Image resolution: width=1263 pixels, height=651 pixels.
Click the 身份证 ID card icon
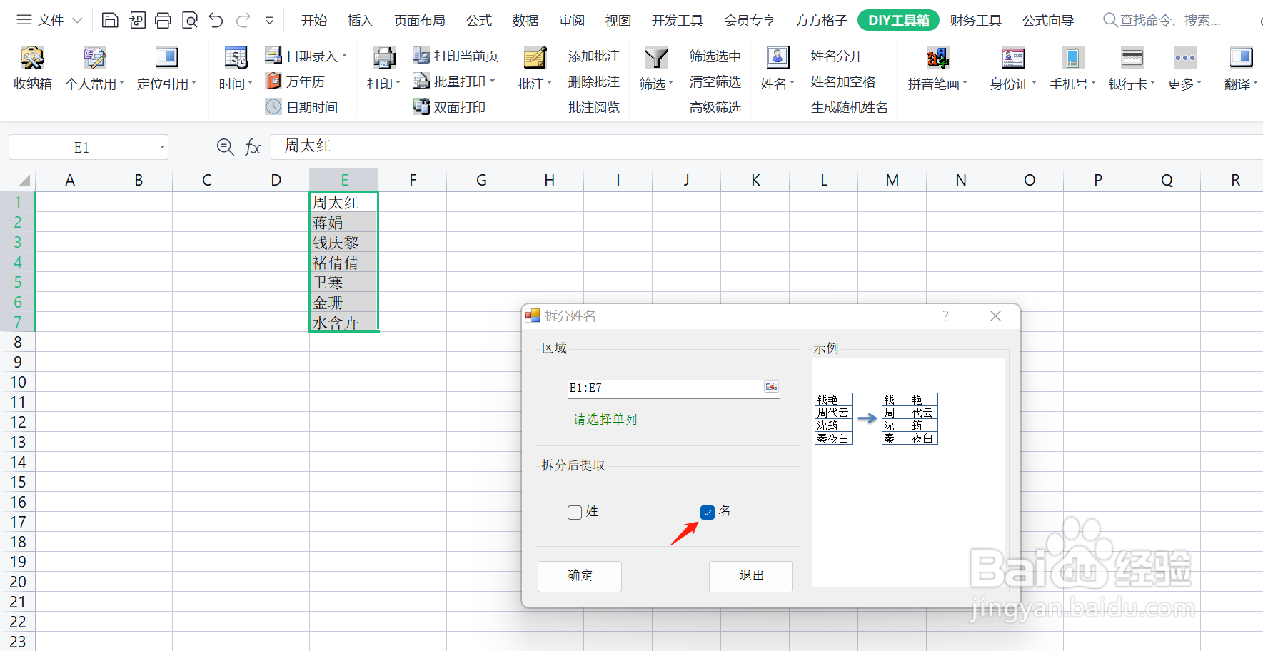(1013, 58)
